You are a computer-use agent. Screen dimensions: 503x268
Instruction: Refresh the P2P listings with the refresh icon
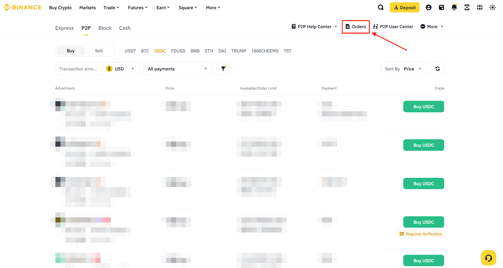438,69
